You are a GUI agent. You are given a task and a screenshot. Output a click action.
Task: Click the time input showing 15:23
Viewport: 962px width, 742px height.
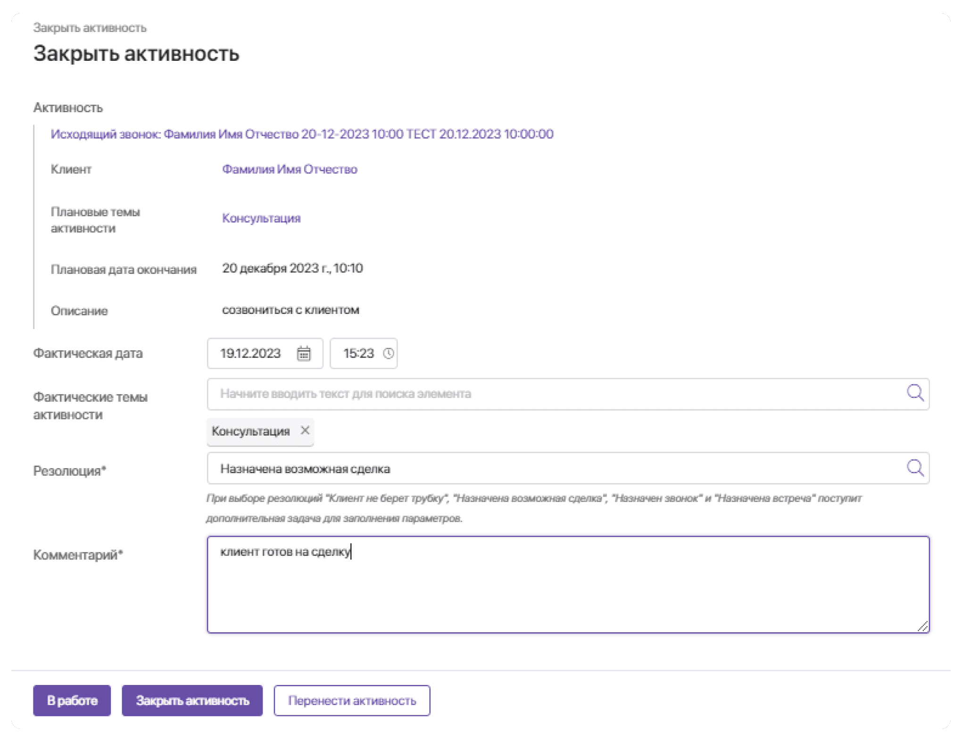point(358,353)
